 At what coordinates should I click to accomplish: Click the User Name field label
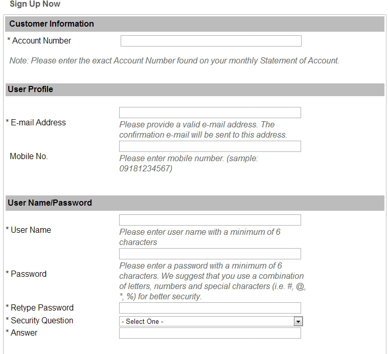(31, 230)
